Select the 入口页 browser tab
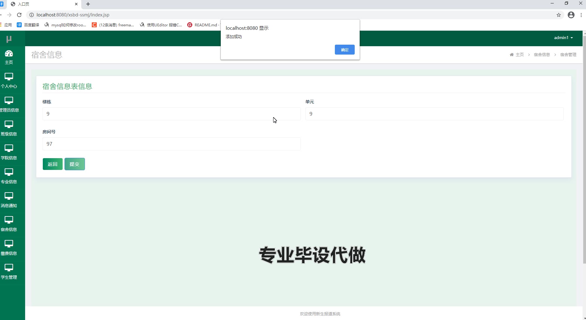Screen dimensions: 586x320 (43, 4)
